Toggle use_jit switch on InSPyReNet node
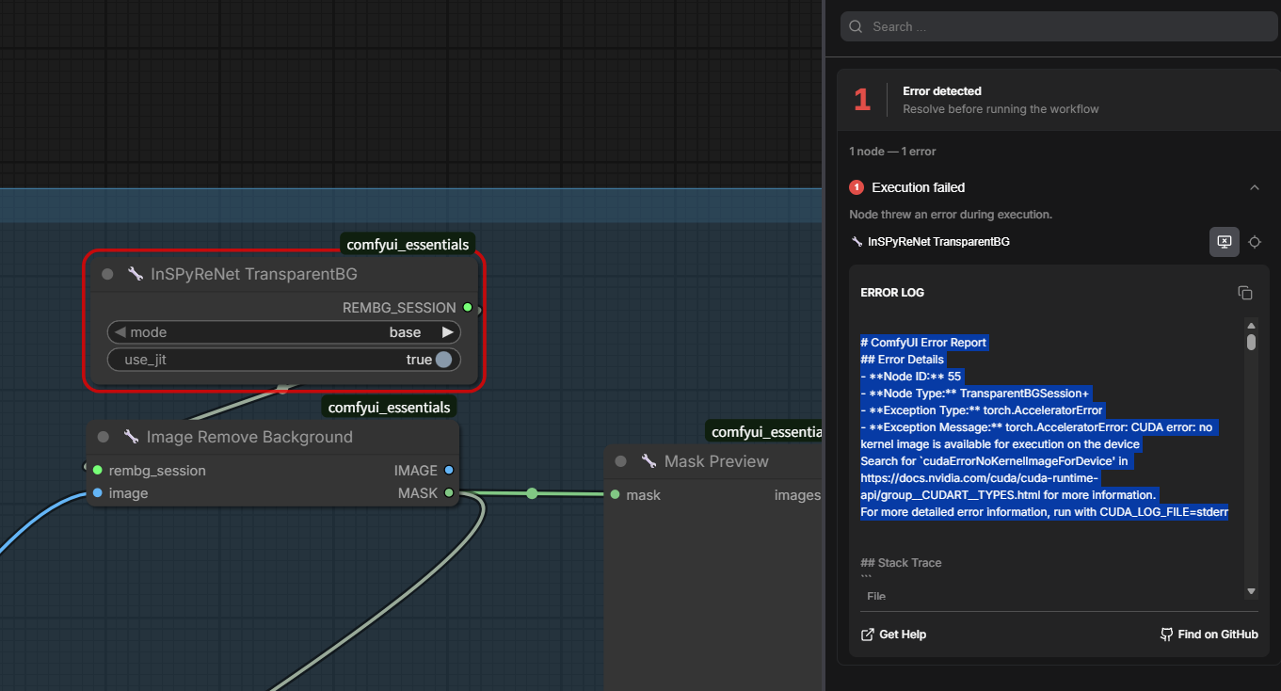Screen dimensions: 1281x691 (x=443, y=360)
